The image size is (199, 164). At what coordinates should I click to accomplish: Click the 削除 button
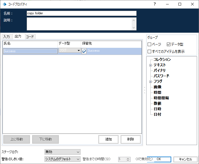tap(131, 139)
